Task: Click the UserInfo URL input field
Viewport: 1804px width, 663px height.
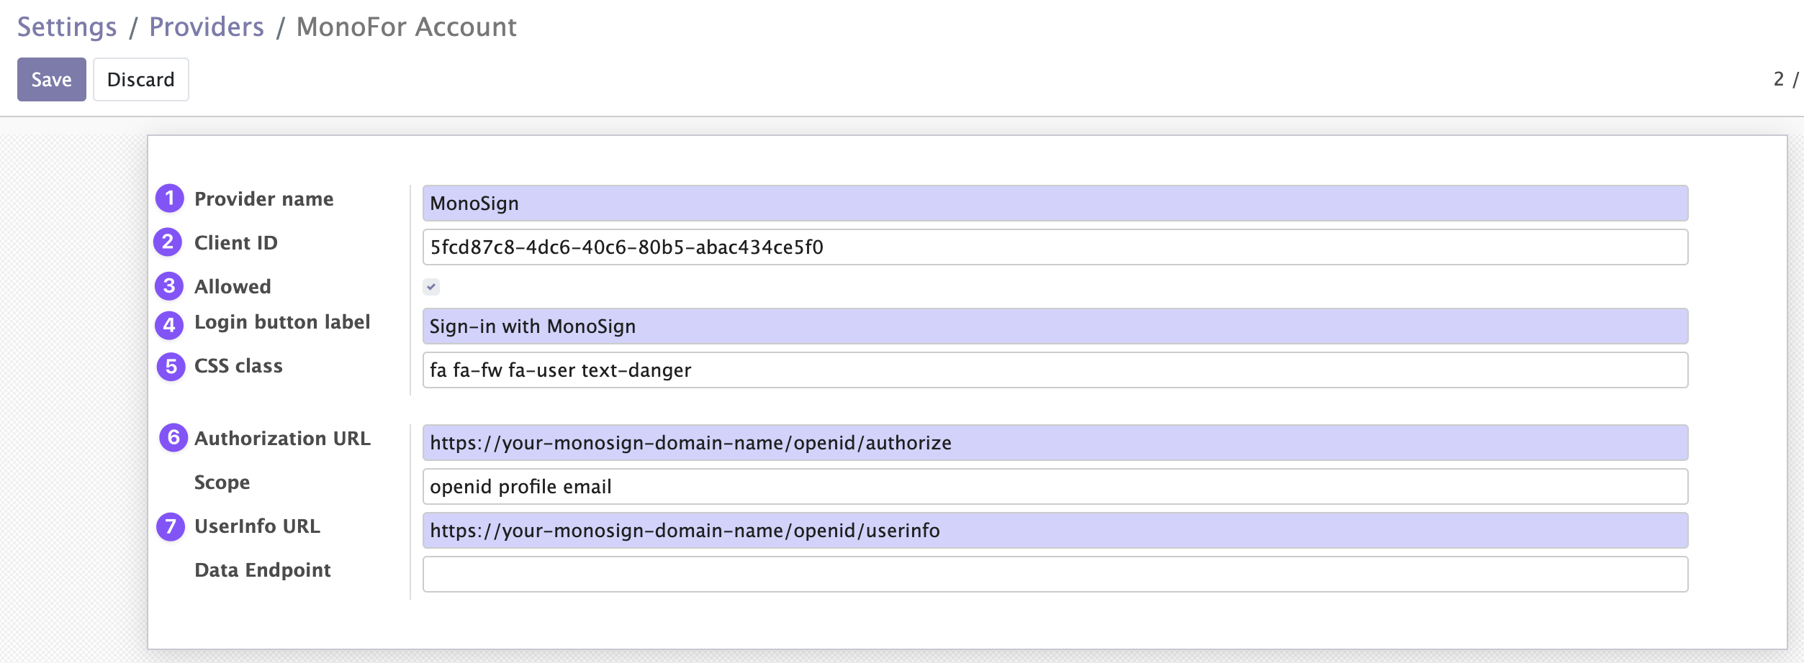Action: tap(1055, 531)
